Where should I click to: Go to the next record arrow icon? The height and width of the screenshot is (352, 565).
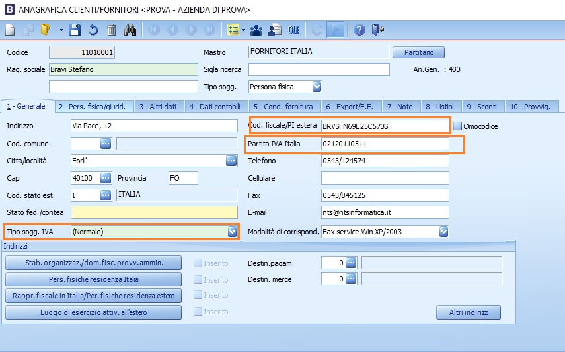[191, 30]
